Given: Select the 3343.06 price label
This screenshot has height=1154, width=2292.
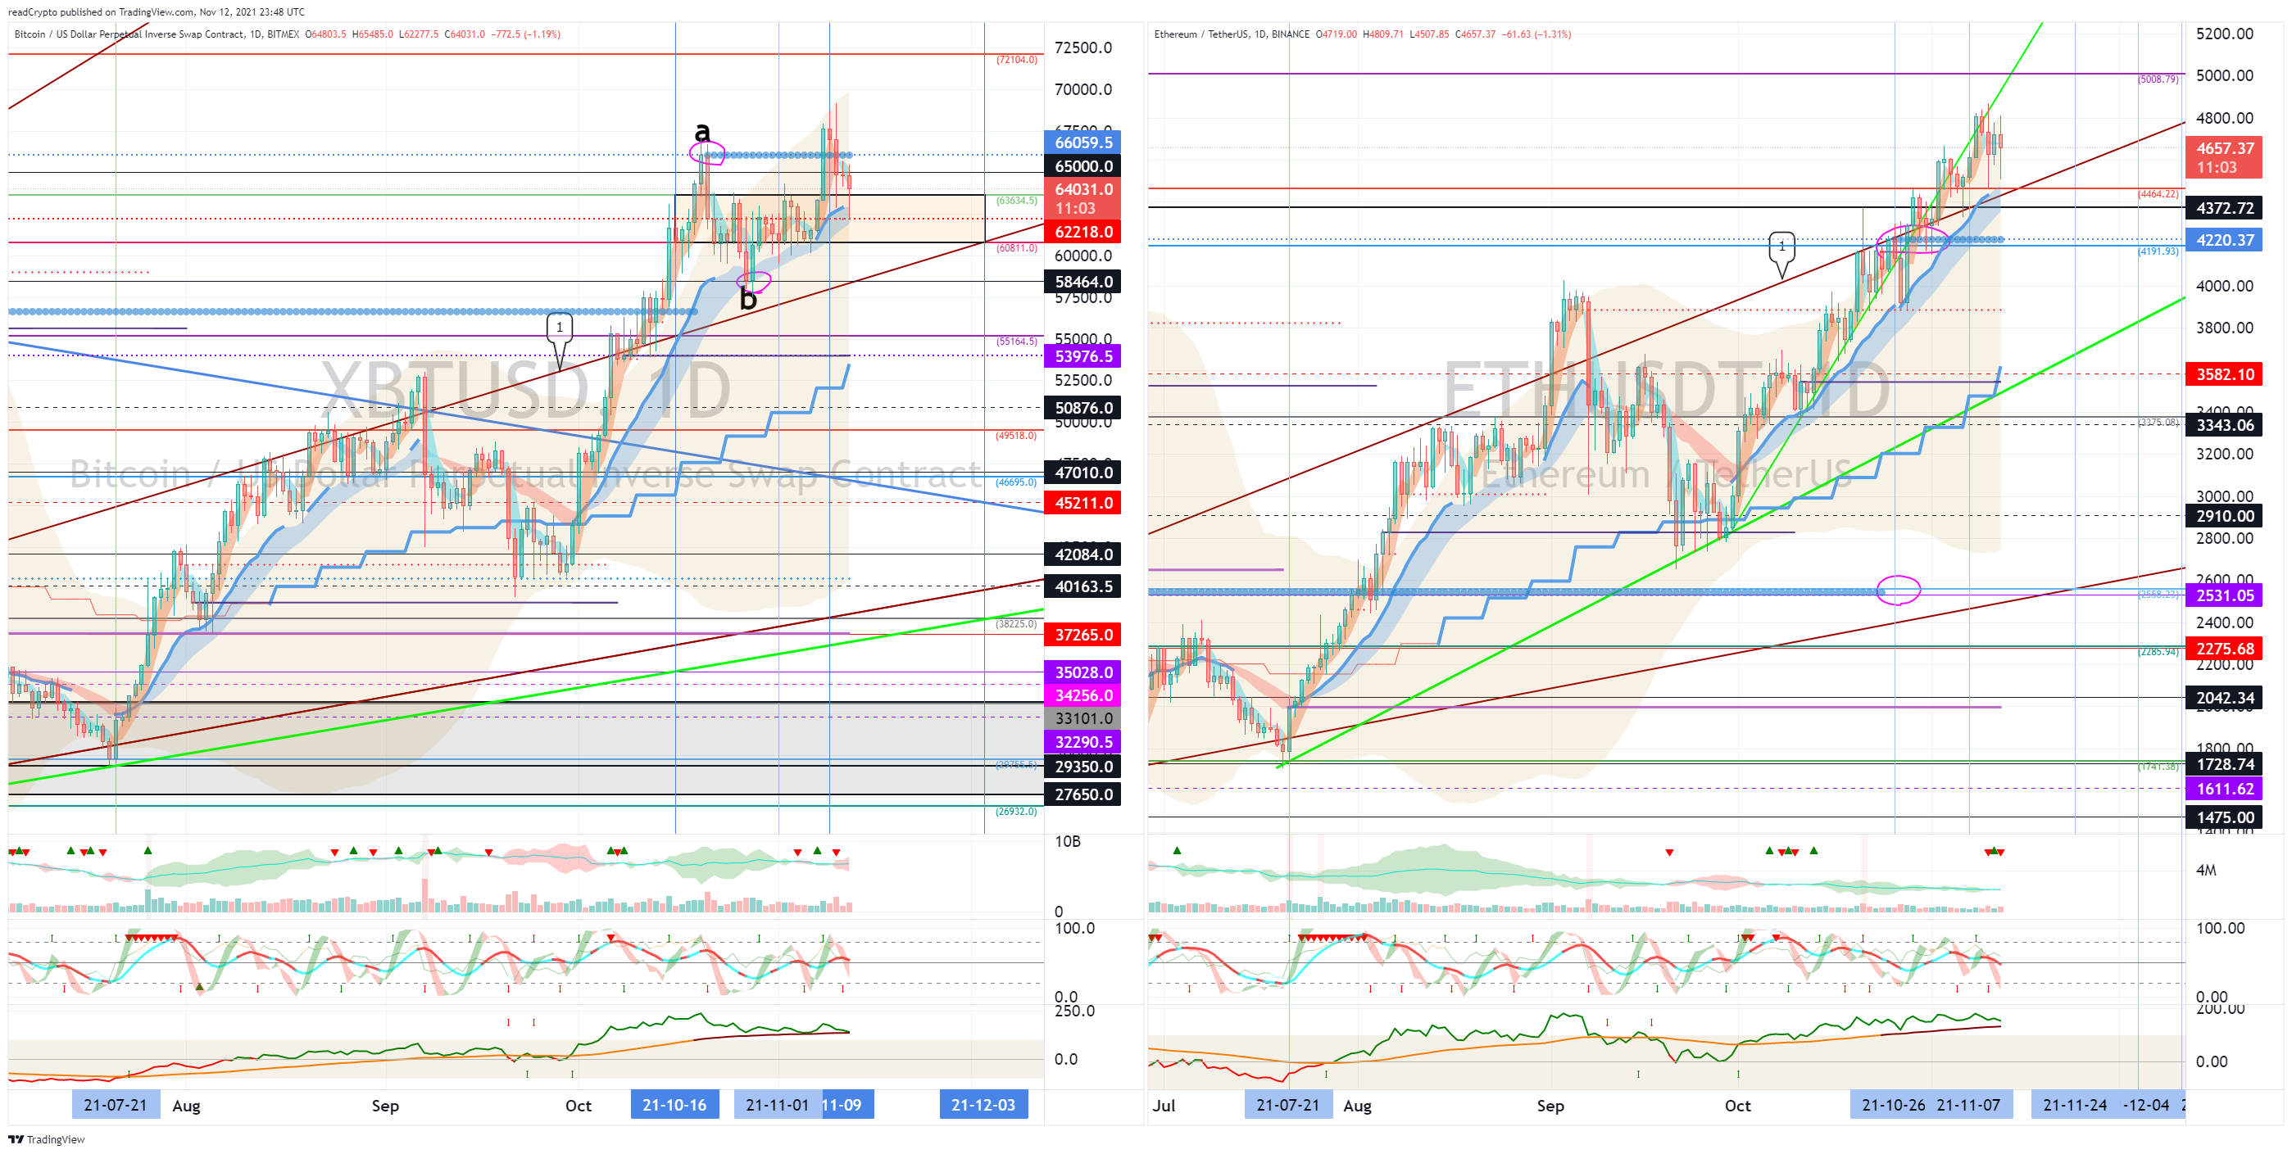Looking at the screenshot, I should tap(2223, 425).
